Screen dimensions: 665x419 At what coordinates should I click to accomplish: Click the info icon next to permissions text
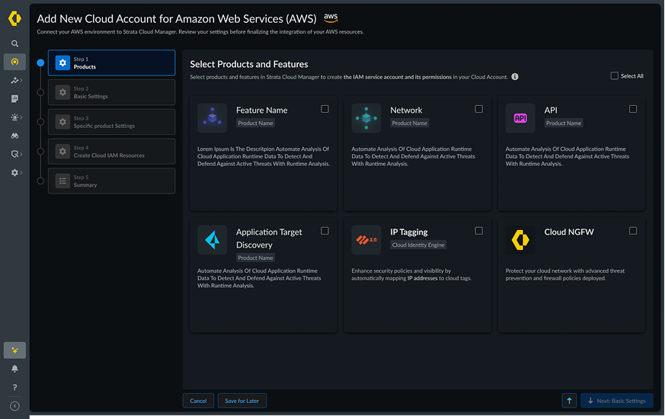[515, 77]
